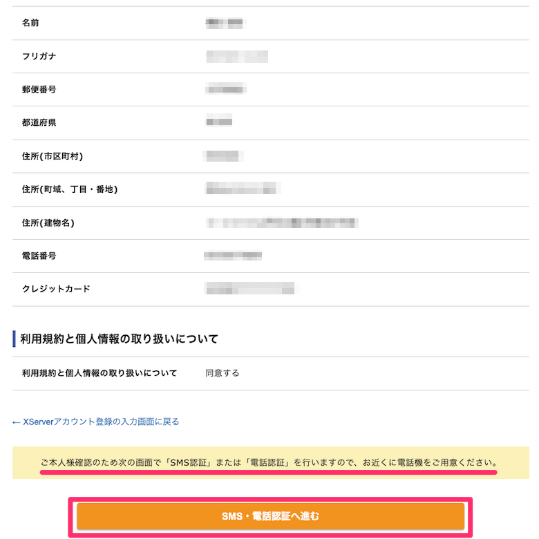Image resolution: width=539 pixels, height=539 pixels.
Task: Select the blurred フリガナ value
Action: [237, 56]
